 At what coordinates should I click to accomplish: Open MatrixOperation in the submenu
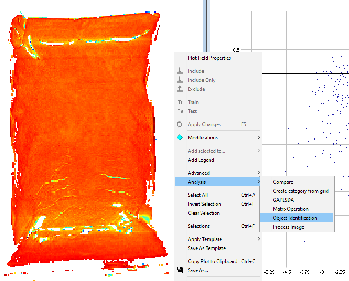click(291, 209)
